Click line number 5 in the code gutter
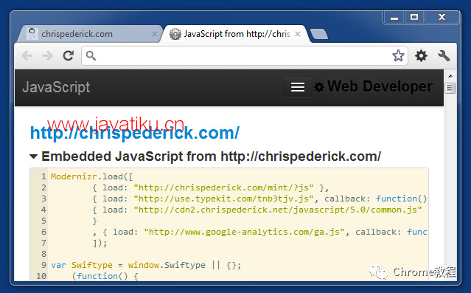Screen dimensions: 471x293 (x=43, y=221)
